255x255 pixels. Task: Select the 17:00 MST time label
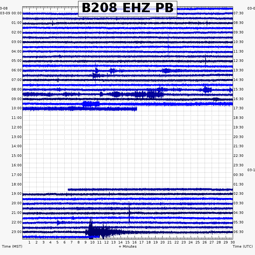coord(17,175)
